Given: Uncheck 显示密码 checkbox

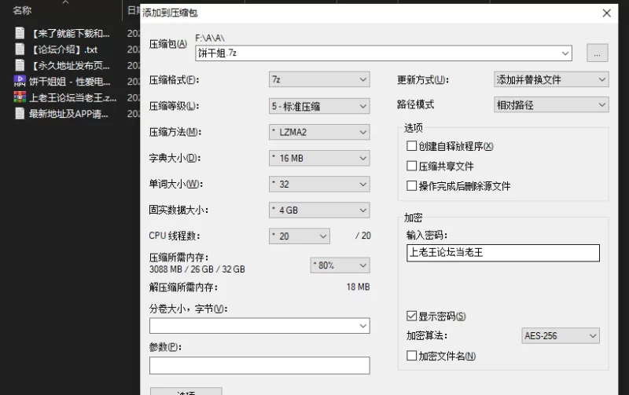Looking at the screenshot, I should click(411, 316).
